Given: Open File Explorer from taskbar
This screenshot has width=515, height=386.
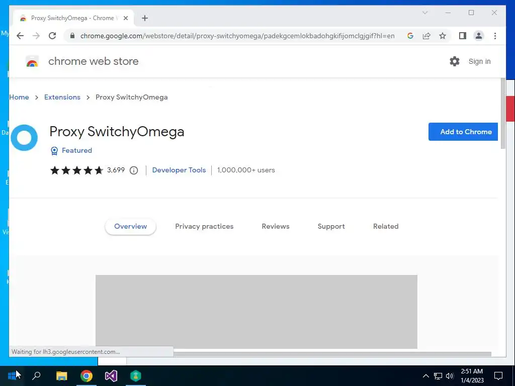Looking at the screenshot, I should coord(61,375).
